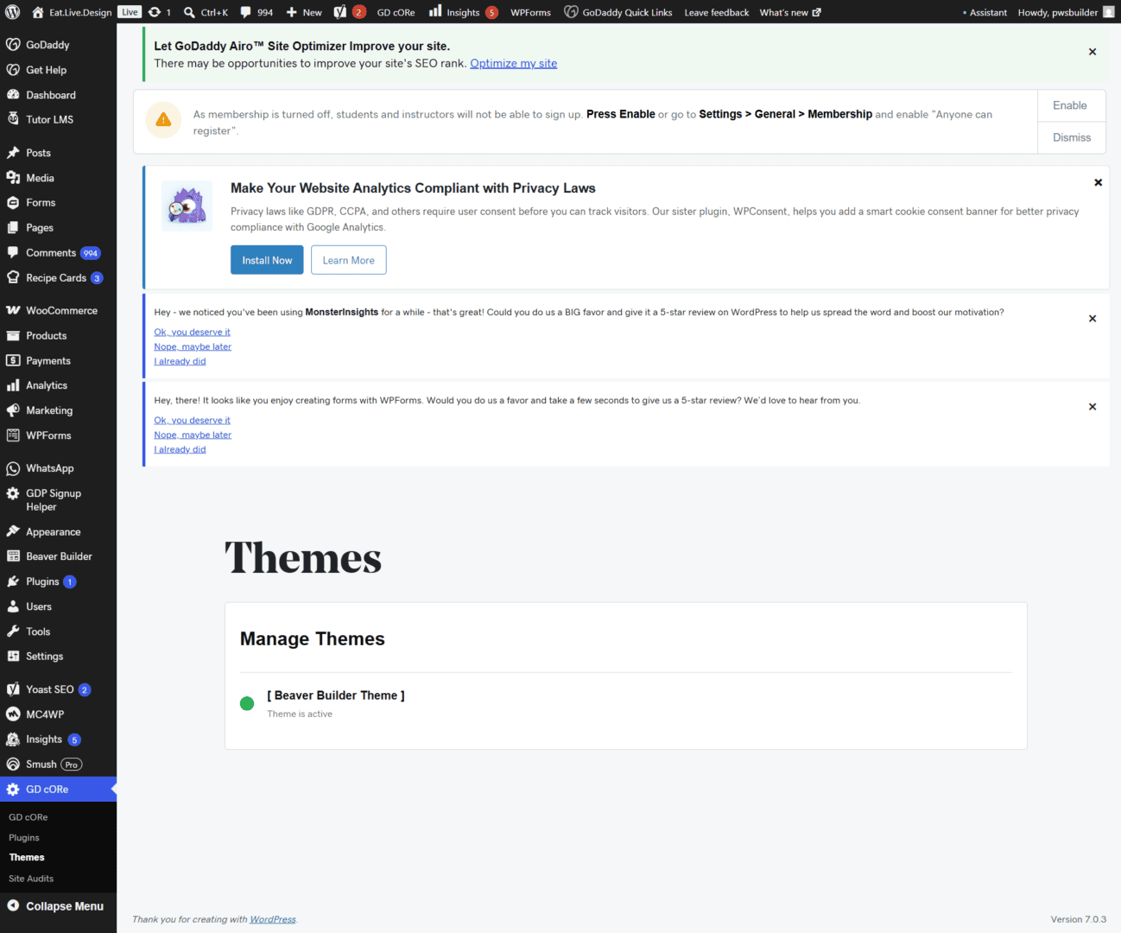The height and width of the screenshot is (933, 1121).
Task: Open the Assistant in the admin bar
Action: click(x=985, y=12)
